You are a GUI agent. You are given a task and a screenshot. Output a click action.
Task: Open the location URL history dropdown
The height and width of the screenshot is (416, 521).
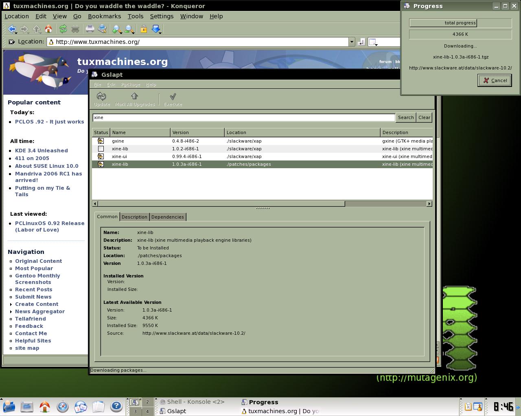tap(352, 42)
